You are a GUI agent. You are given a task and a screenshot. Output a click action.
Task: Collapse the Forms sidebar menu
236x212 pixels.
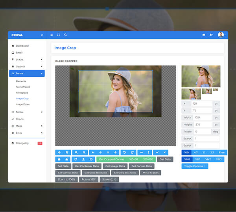pos(27,74)
